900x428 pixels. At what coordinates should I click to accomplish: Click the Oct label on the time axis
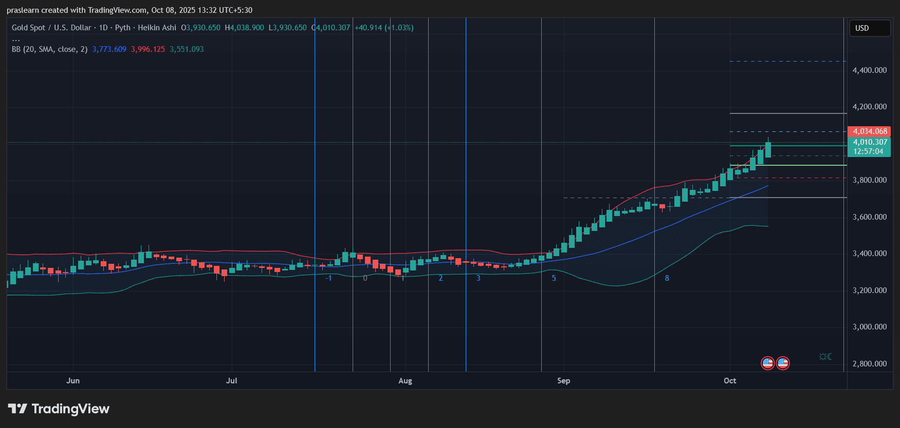tap(730, 381)
